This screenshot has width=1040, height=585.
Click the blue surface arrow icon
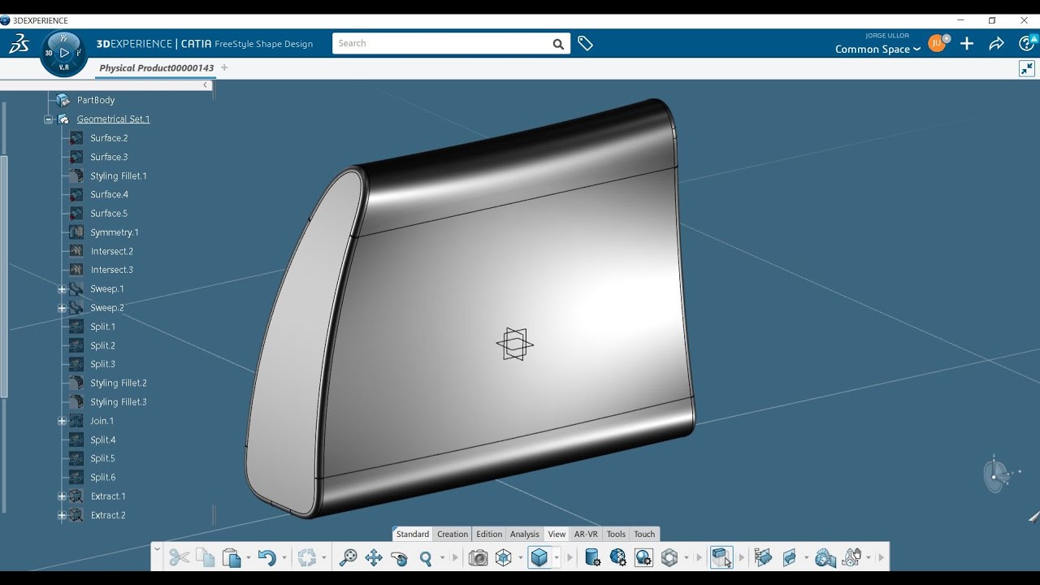[x=789, y=557]
